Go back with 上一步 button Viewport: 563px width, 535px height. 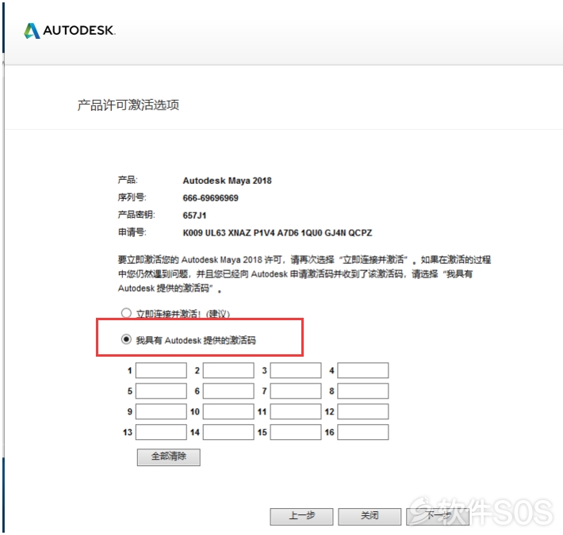tap(301, 516)
